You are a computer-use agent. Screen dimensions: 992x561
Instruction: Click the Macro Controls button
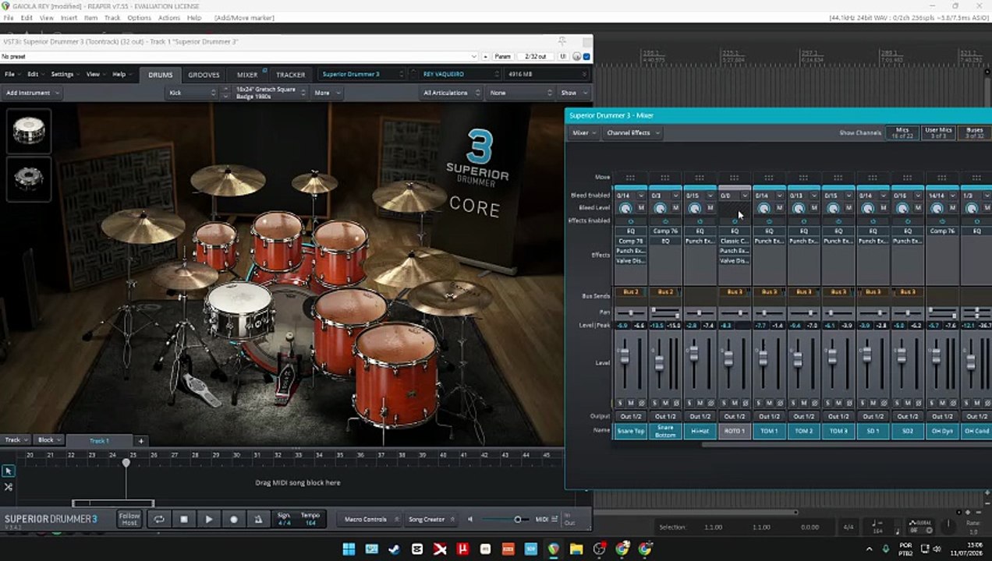tap(369, 520)
